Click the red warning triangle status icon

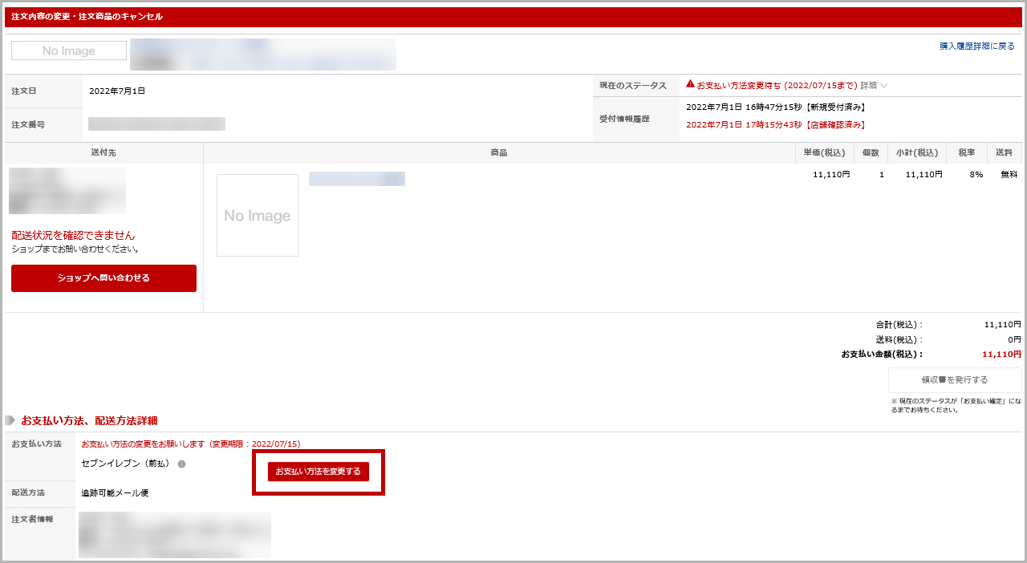pyautogui.click(x=690, y=84)
